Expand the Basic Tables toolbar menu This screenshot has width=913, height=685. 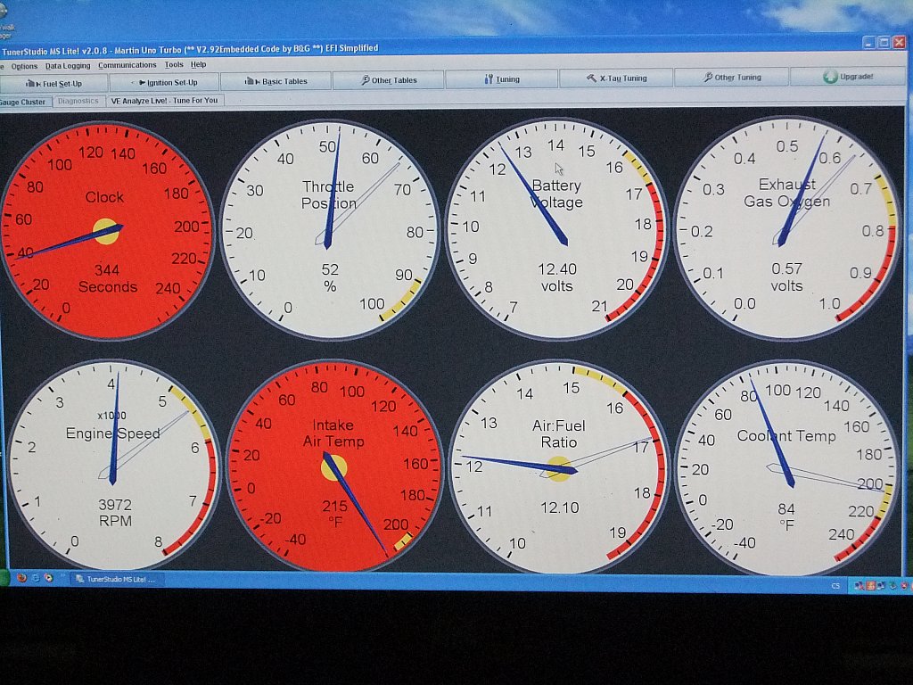point(276,81)
